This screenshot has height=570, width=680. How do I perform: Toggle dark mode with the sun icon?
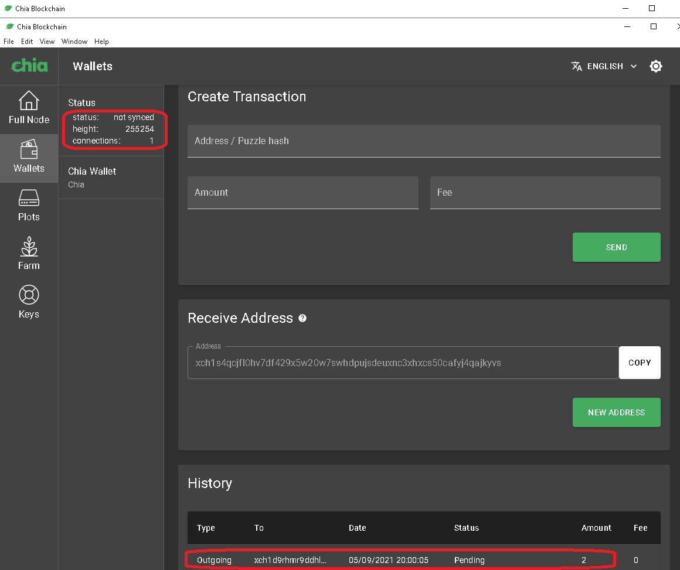656,66
